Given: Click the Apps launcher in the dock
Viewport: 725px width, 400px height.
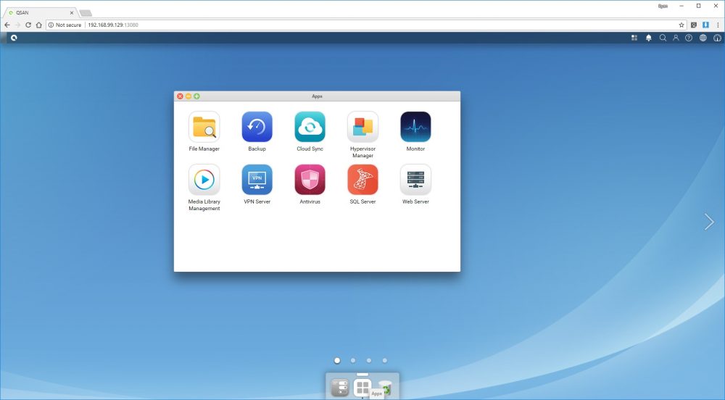Looking at the screenshot, I should point(362,388).
